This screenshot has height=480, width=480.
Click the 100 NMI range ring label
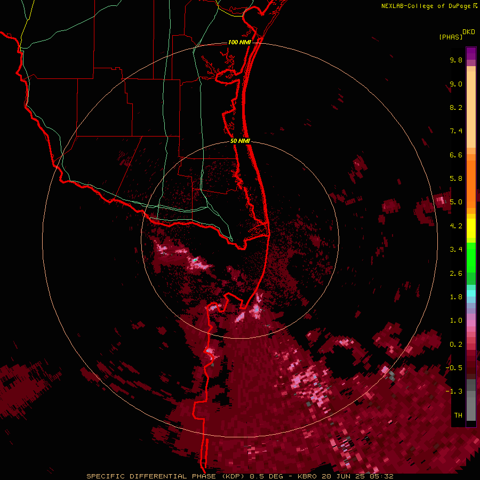239,42
